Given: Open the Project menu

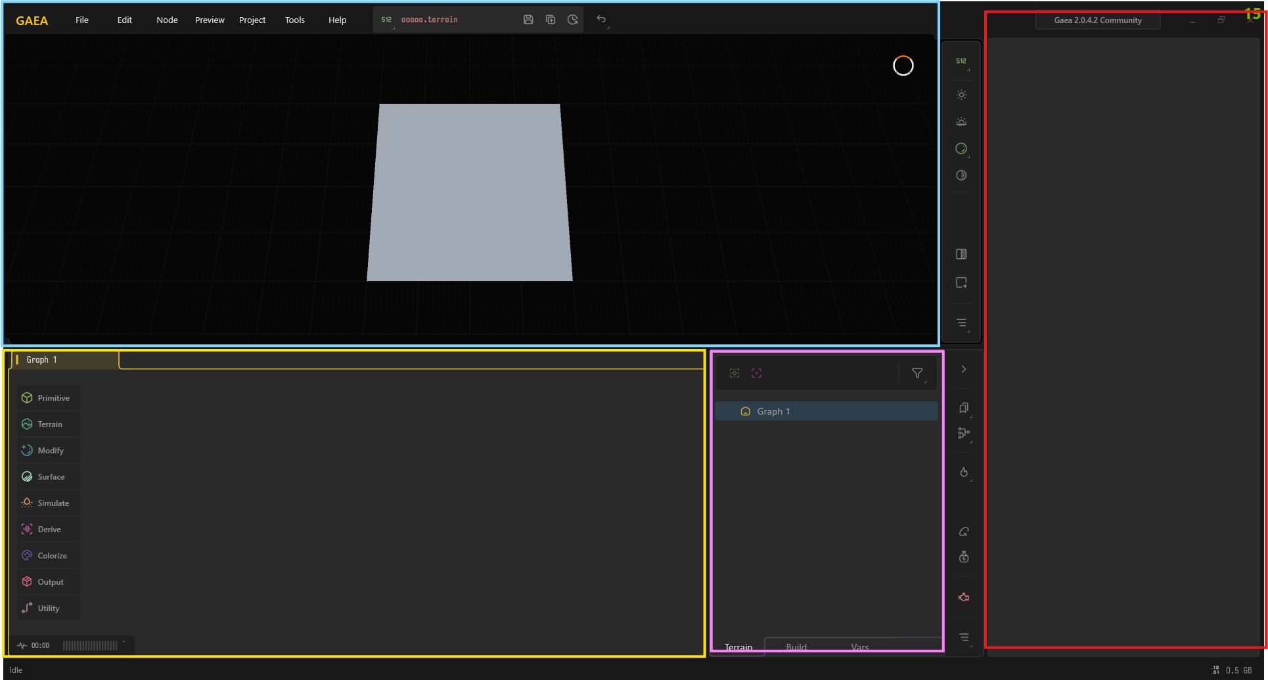Looking at the screenshot, I should (252, 20).
